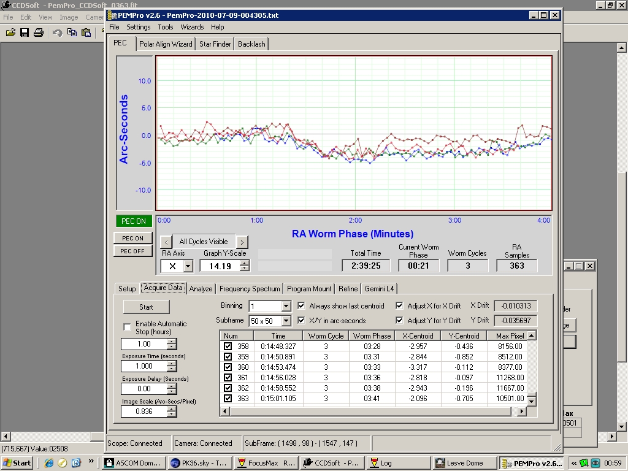Viewport: 628px width, 471px height.
Task: Open the Refine tab
Action: pyautogui.click(x=348, y=289)
